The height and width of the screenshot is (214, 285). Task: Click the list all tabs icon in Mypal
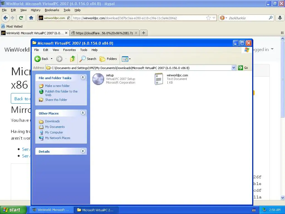tap(282, 33)
